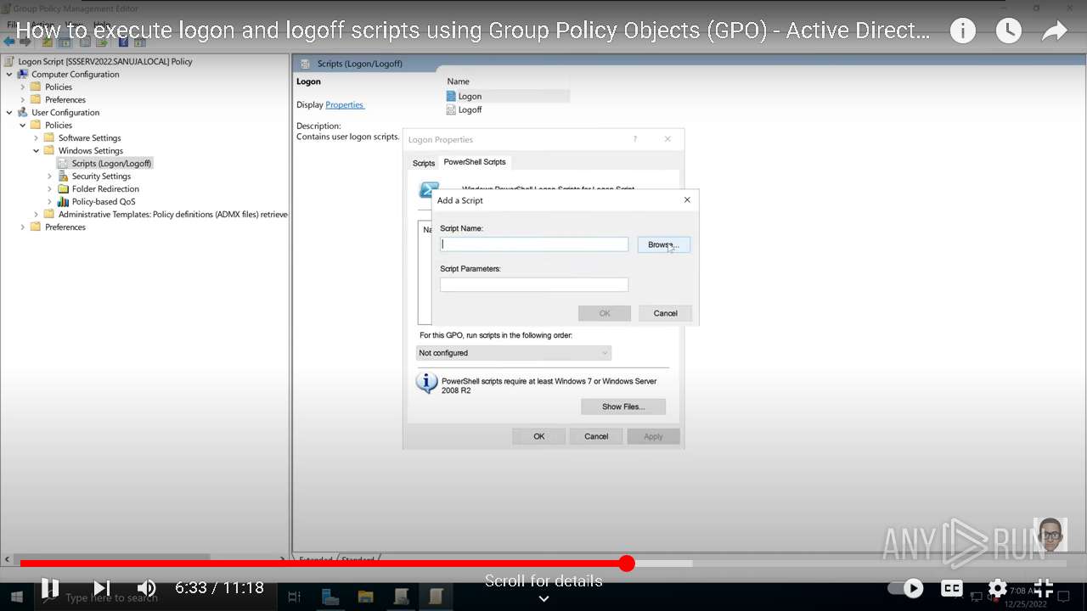Viewport: 1087px width, 611px height.
Task: Expand Administrative Templates node
Action: [x=37, y=214]
